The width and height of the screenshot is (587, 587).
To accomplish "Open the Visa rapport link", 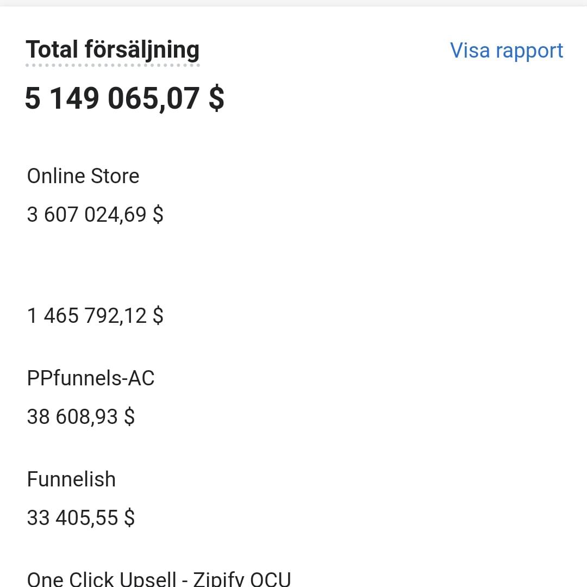I will pos(507,51).
